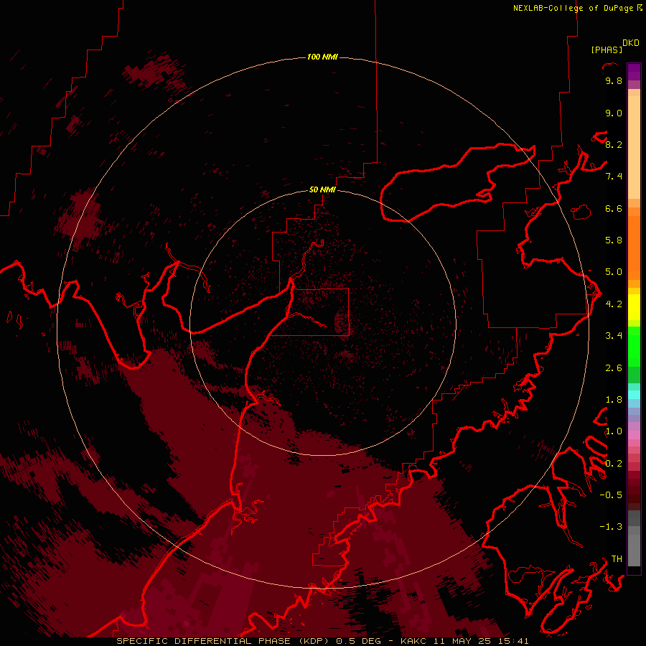646x646 pixels.
Task: Click the -0.5 value on color scale
Action: pyautogui.click(x=611, y=495)
